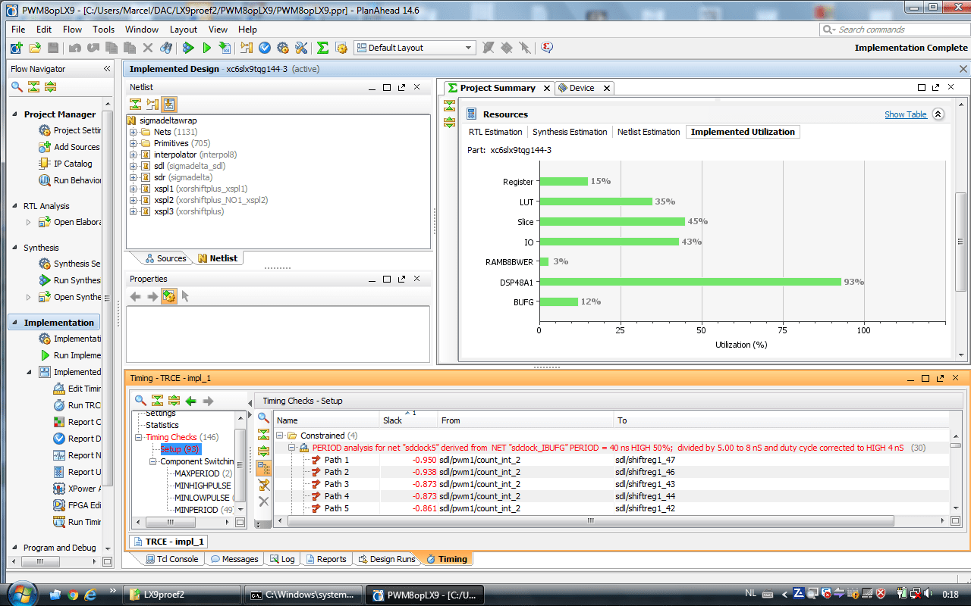Click the DSP48A1 utilization bar
Viewport: 971px width, 606px height.
[690, 282]
